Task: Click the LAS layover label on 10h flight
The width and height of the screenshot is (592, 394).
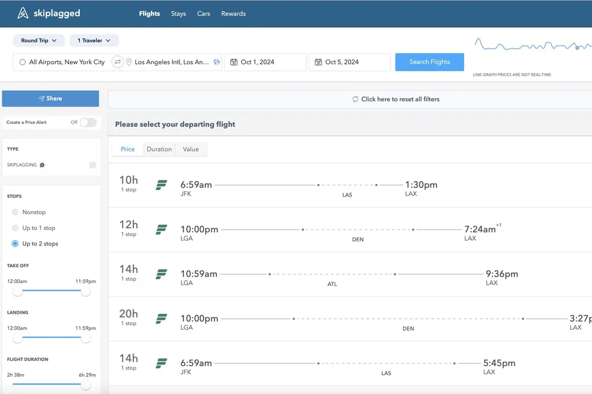Action: [347, 195]
